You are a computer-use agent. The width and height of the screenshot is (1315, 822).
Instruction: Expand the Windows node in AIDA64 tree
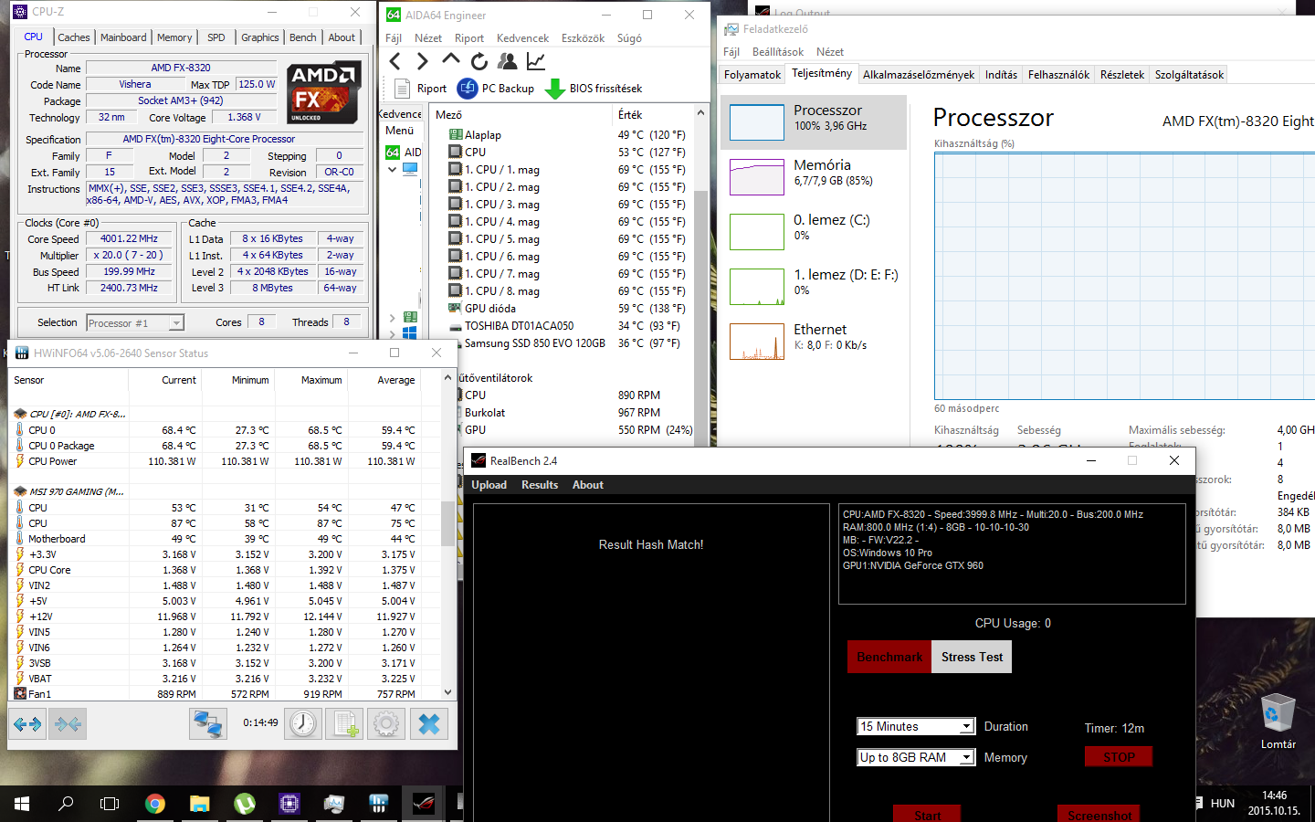[x=393, y=333]
